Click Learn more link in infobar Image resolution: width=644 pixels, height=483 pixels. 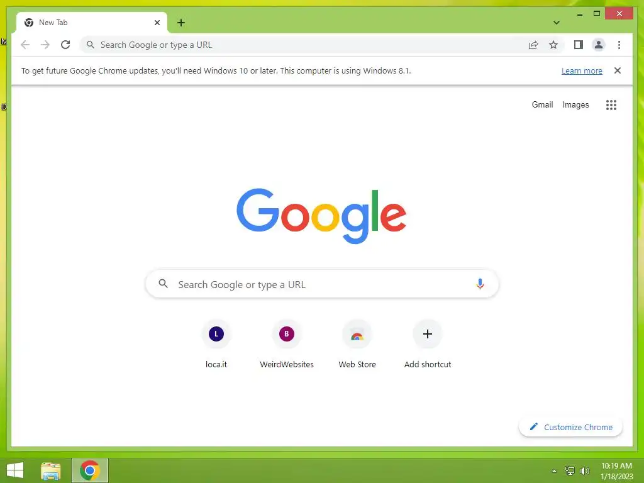click(582, 70)
